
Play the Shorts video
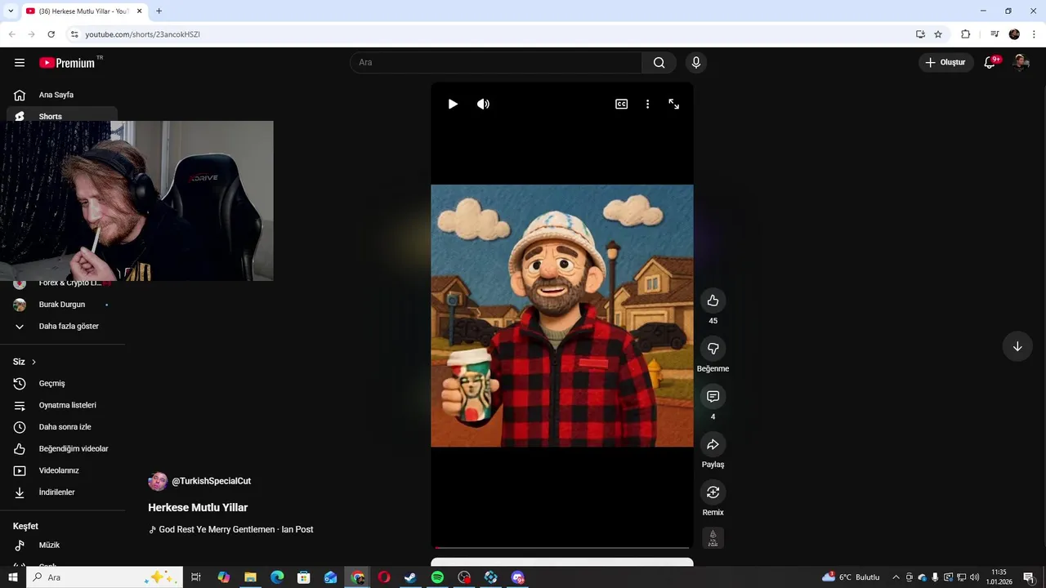pyautogui.click(x=453, y=104)
